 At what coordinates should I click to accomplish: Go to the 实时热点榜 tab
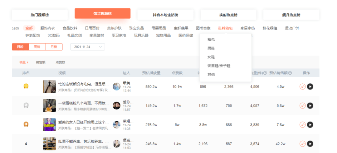[228, 15]
